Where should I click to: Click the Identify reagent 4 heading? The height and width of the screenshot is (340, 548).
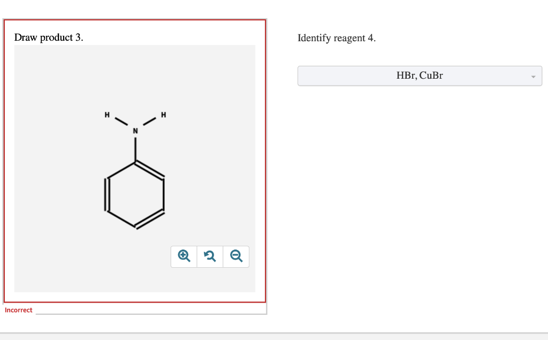point(337,38)
